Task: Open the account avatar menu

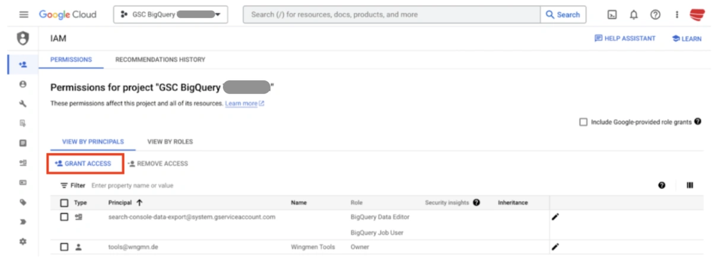Action: click(697, 15)
